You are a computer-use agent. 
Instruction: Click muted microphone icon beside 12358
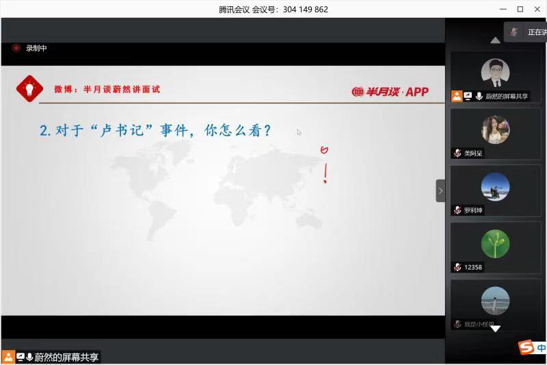coord(457,267)
